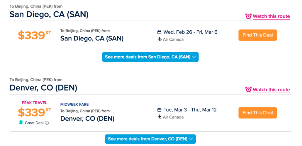Find This Deal for Denver flight
This screenshot has width=302, height=146.
point(258,113)
